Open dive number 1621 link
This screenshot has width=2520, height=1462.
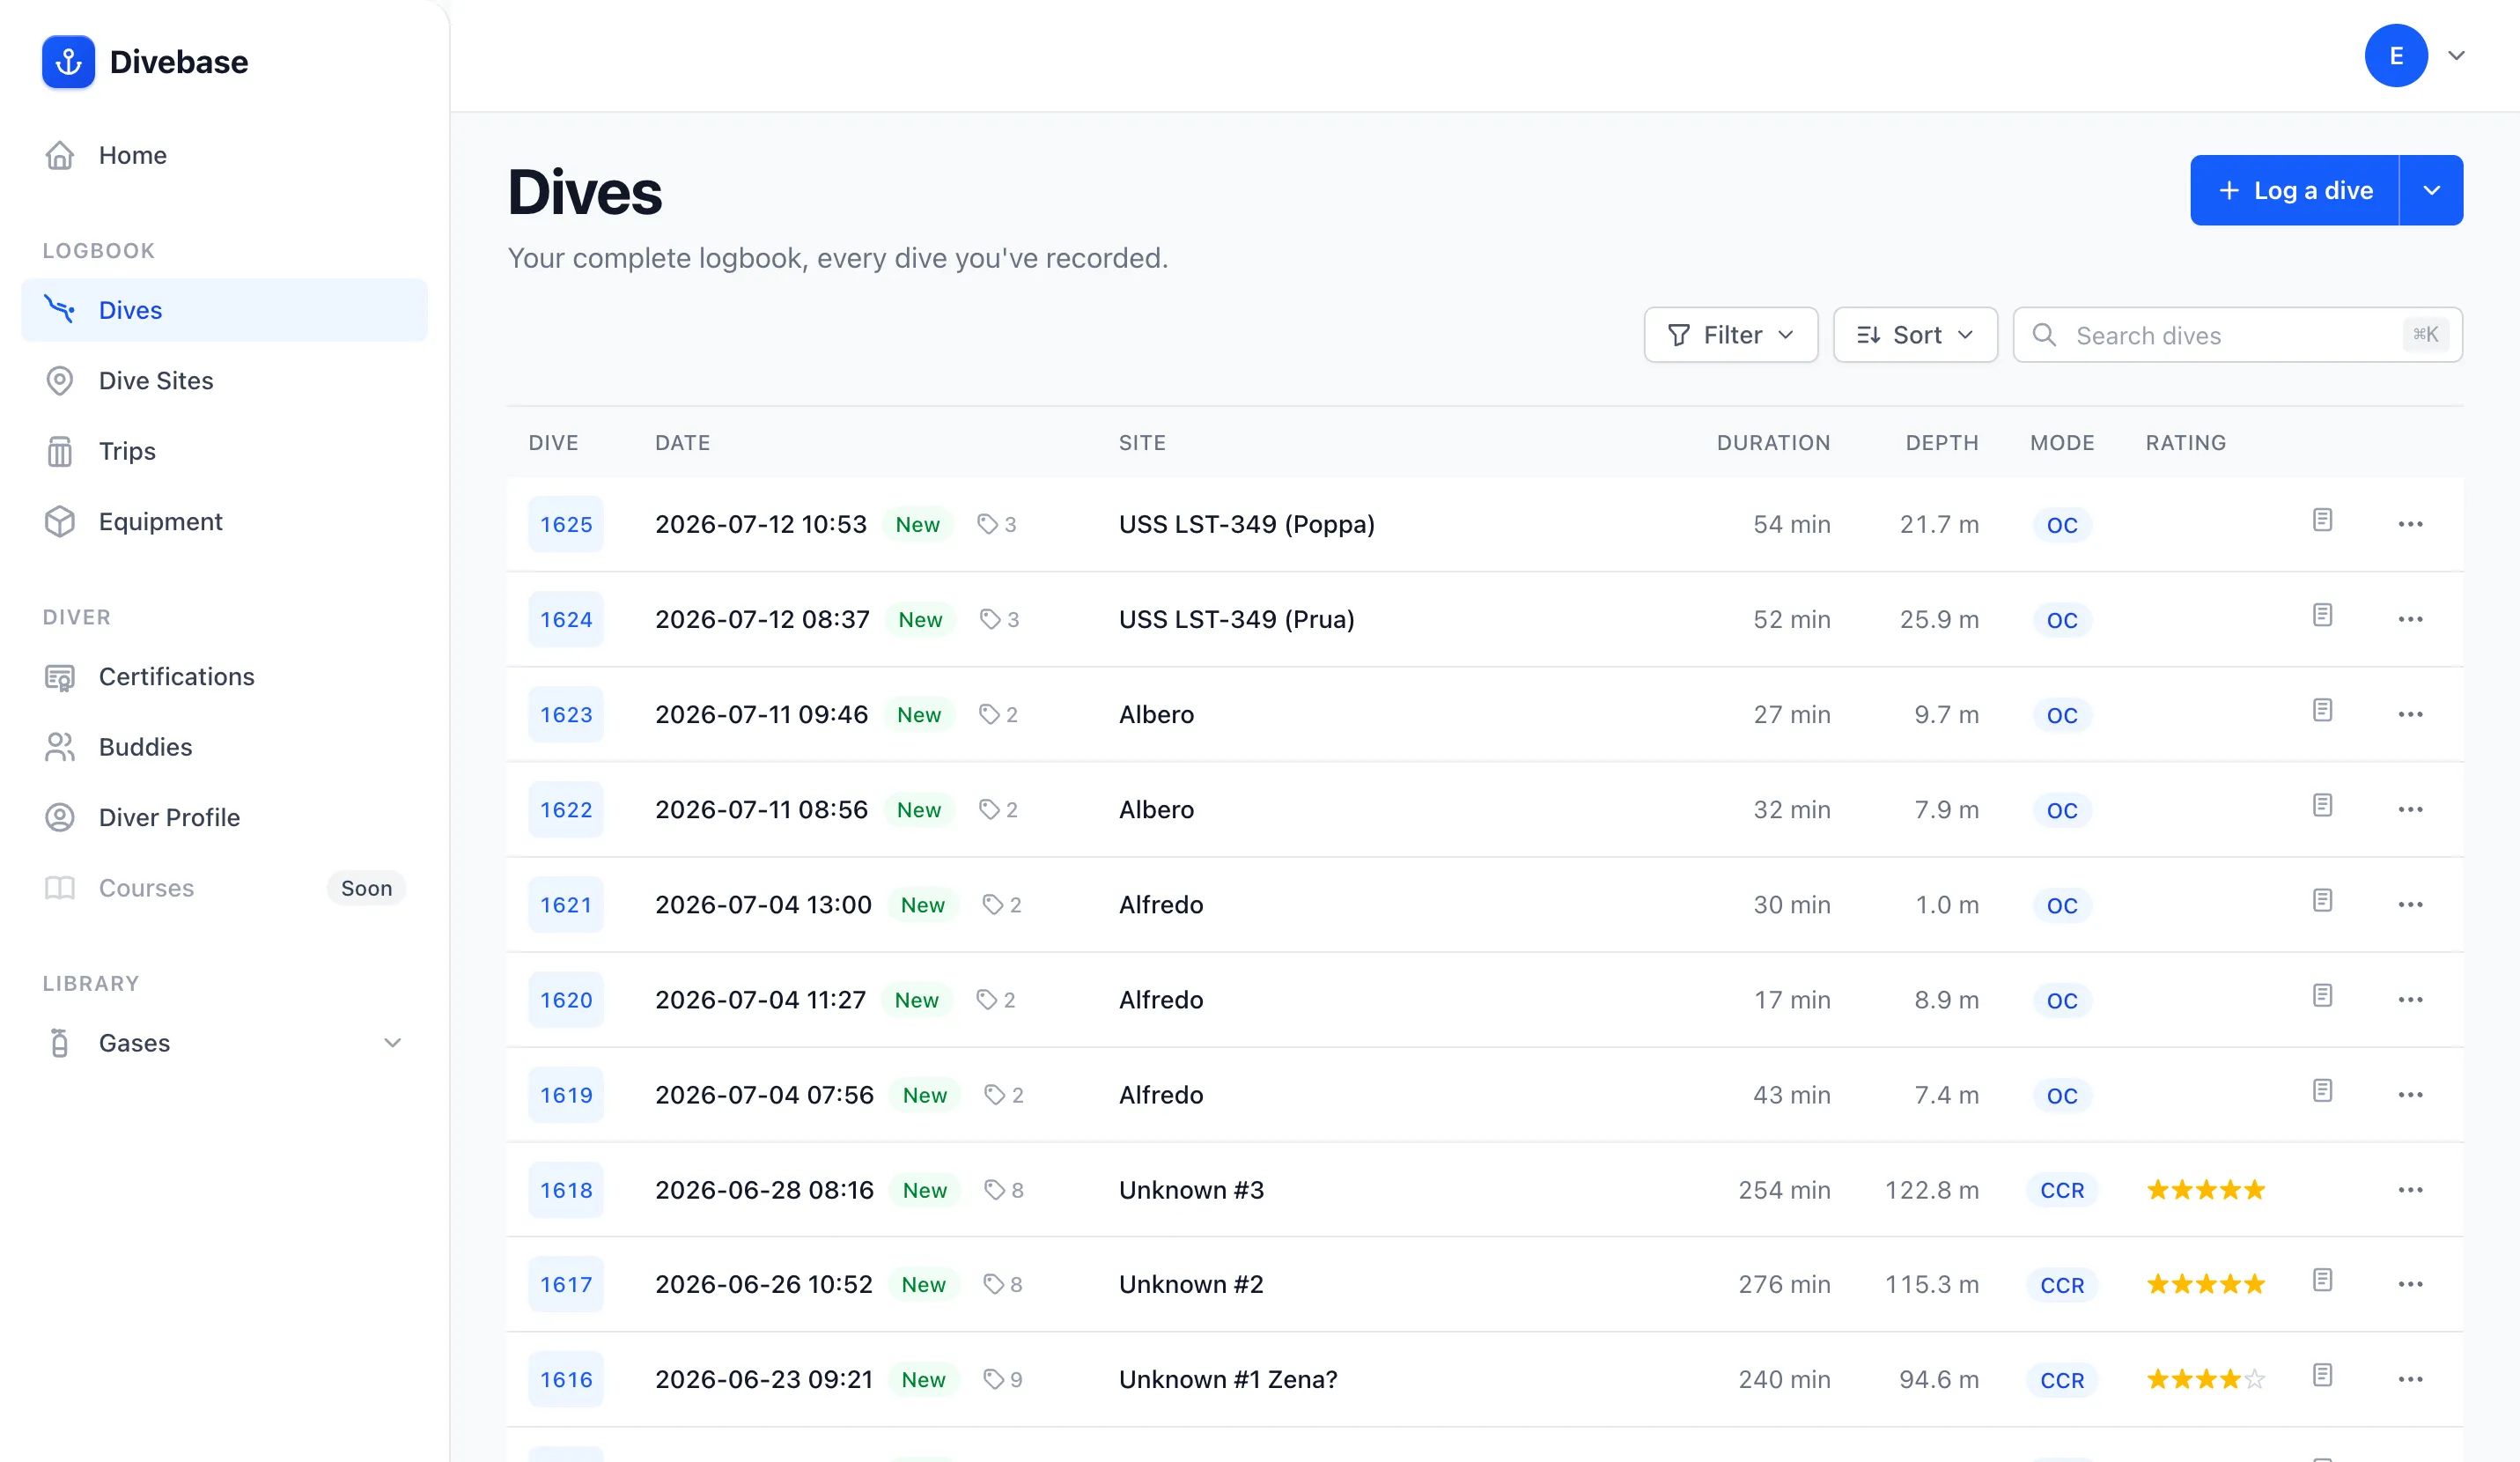[566, 904]
